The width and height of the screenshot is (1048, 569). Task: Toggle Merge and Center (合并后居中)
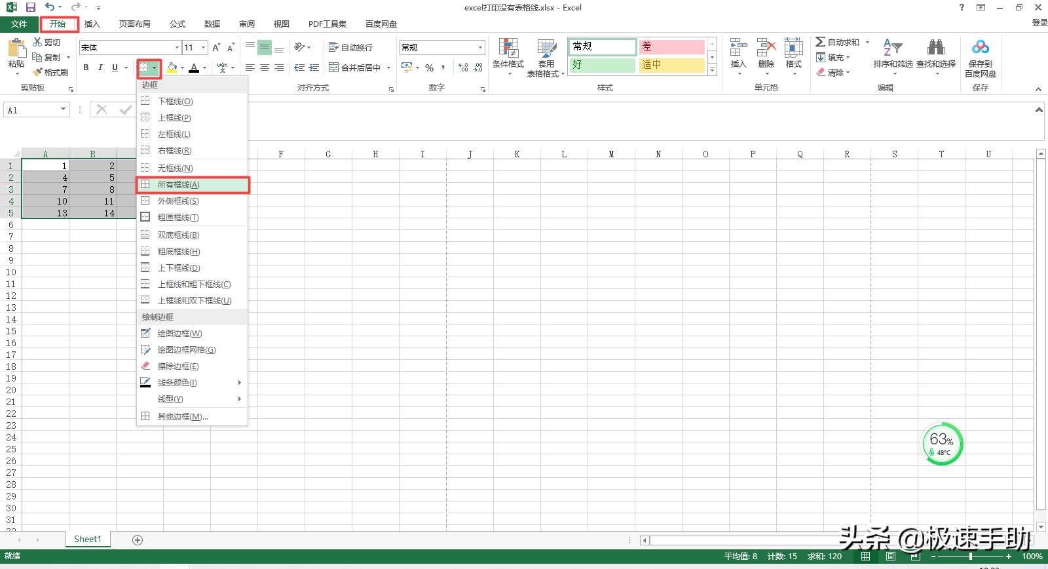pos(354,68)
